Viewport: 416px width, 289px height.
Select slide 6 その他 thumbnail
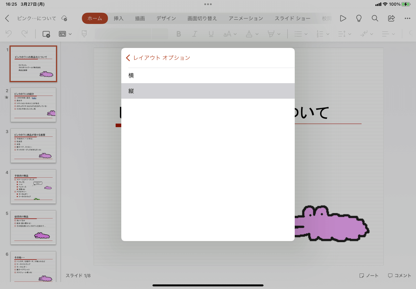pos(33,266)
